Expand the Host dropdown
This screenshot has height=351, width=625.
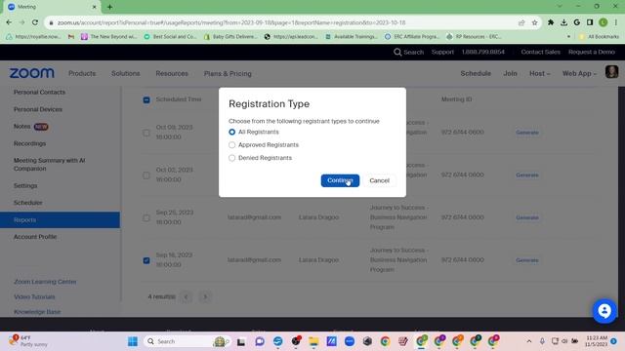[x=539, y=74]
